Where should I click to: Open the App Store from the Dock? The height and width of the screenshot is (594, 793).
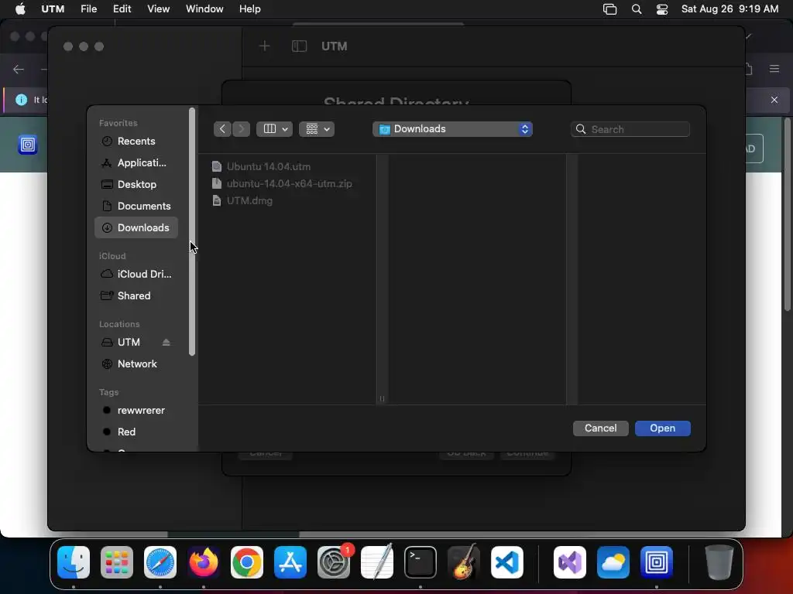pos(290,562)
